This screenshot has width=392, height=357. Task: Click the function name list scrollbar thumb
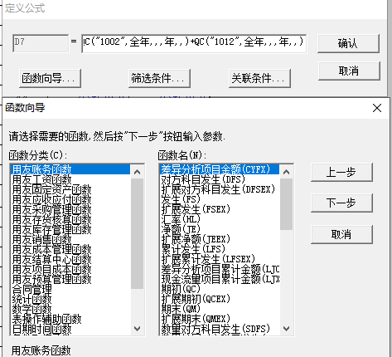(286, 204)
